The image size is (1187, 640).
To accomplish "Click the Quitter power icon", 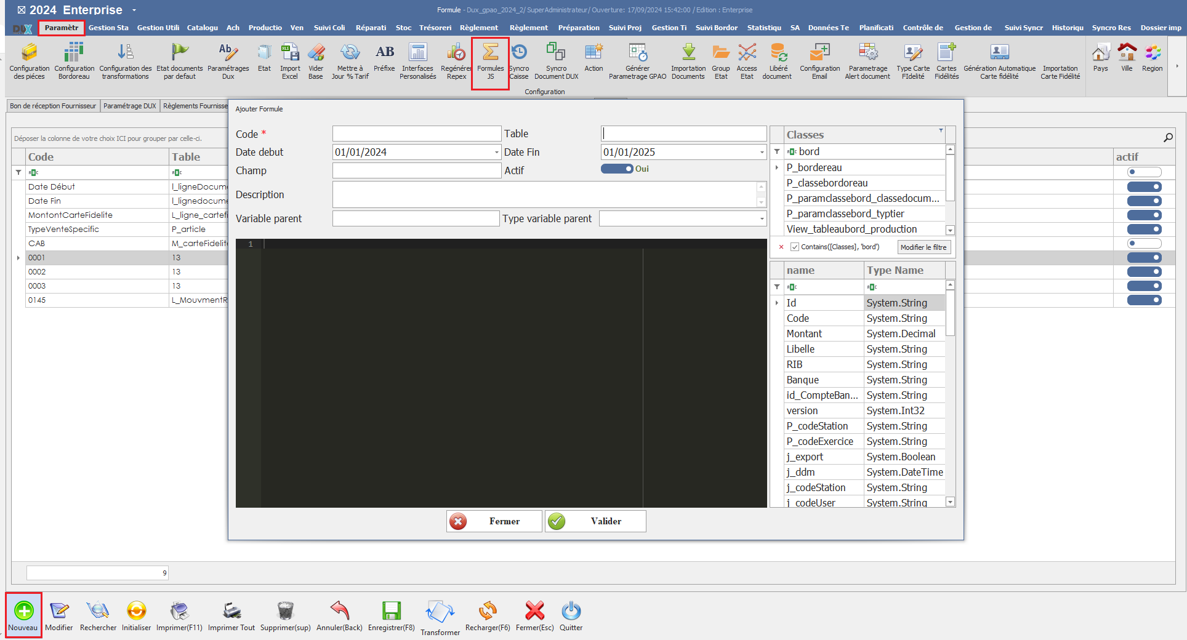I will click(x=571, y=615).
